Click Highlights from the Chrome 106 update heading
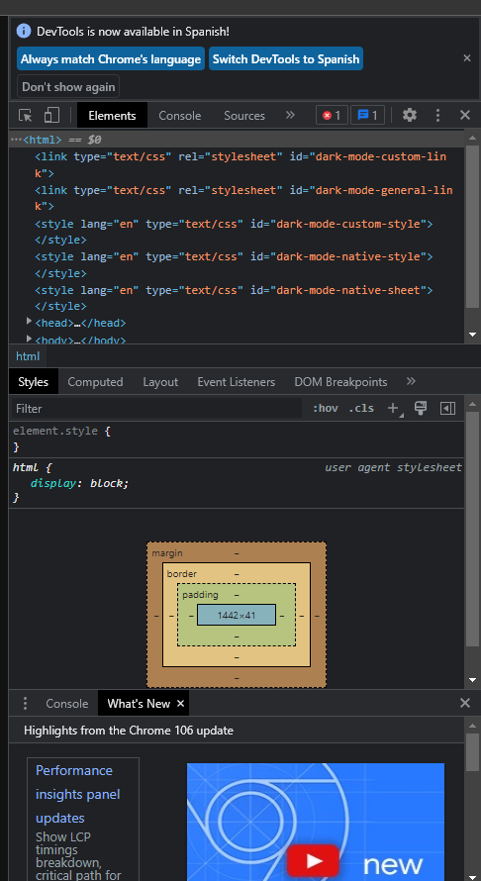 [129, 731]
